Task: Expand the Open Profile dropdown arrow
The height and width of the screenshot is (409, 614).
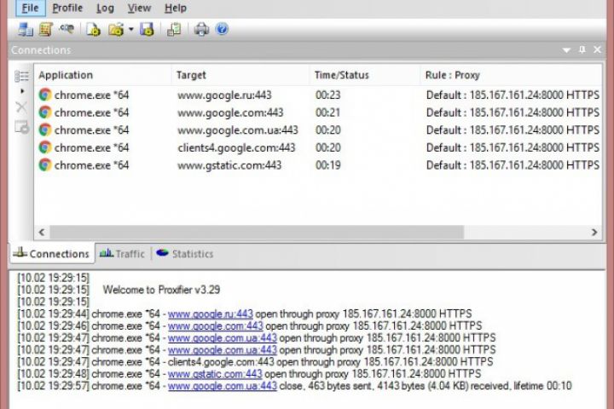Action: [x=130, y=29]
